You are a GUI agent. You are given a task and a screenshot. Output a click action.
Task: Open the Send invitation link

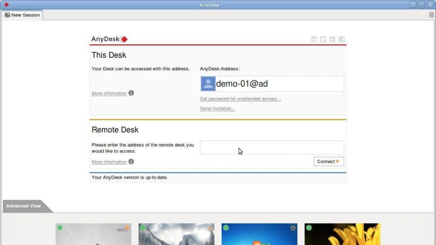[x=218, y=109]
